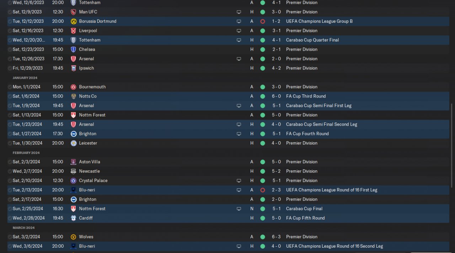Click green win dot on Leicester fixture
This screenshot has width=455, height=253.
click(263, 143)
